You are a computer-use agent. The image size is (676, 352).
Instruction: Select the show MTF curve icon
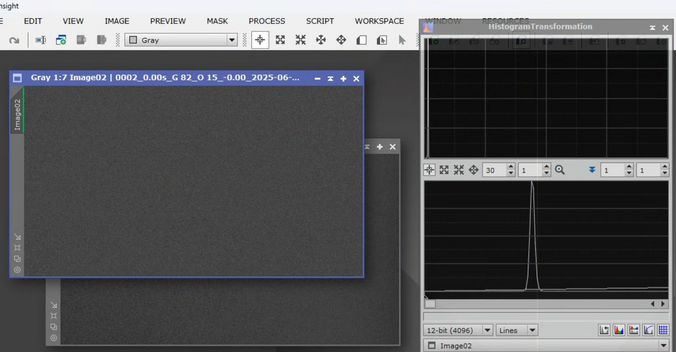(x=649, y=330)
